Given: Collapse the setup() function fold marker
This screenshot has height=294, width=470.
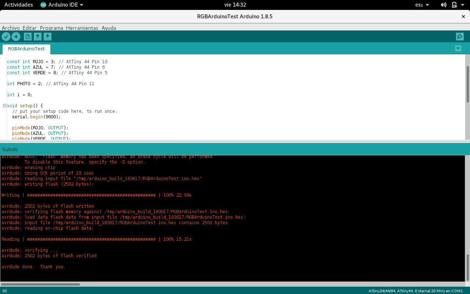Looking at the screenshot, I should point(4,105).
